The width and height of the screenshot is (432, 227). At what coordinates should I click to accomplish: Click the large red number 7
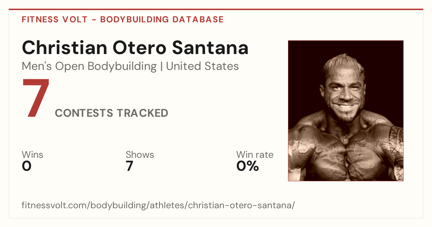pyautogui.click(x=36, y=98)
